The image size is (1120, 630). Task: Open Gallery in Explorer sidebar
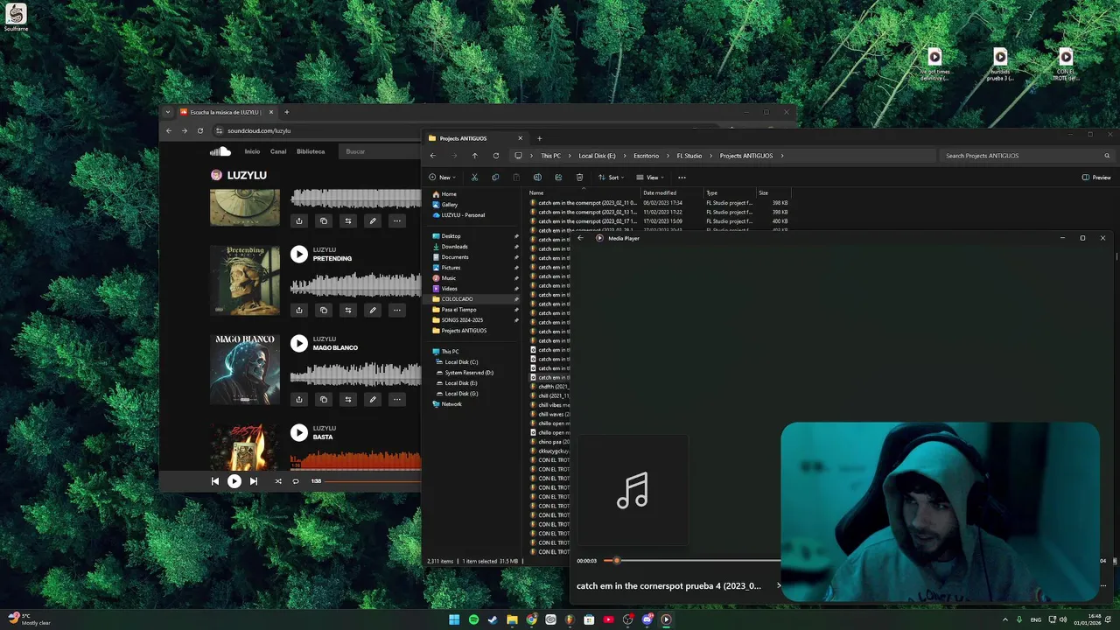click(450, 205)
